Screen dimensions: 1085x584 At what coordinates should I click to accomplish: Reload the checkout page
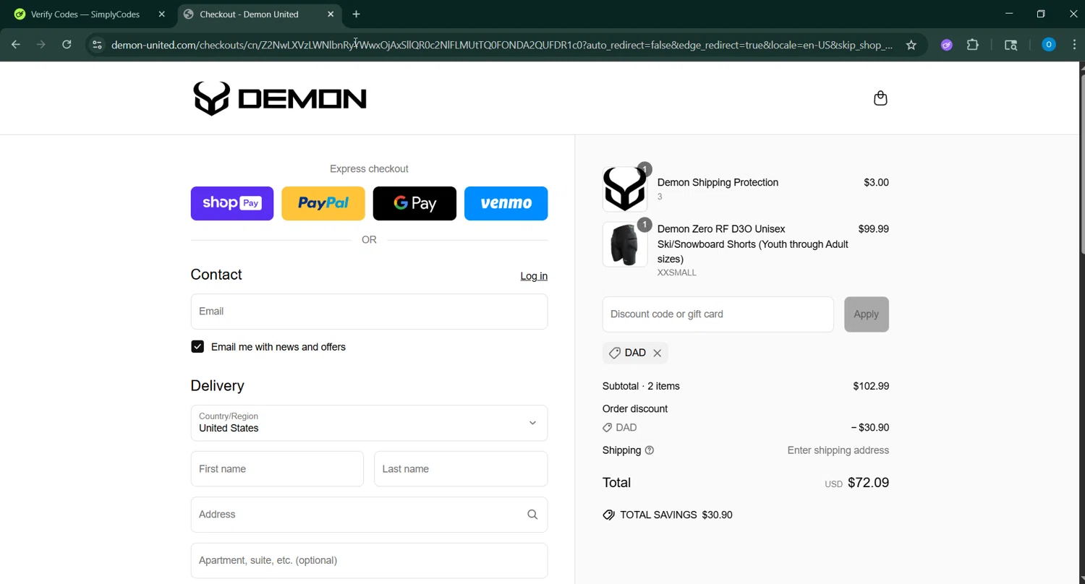[67, 45]
